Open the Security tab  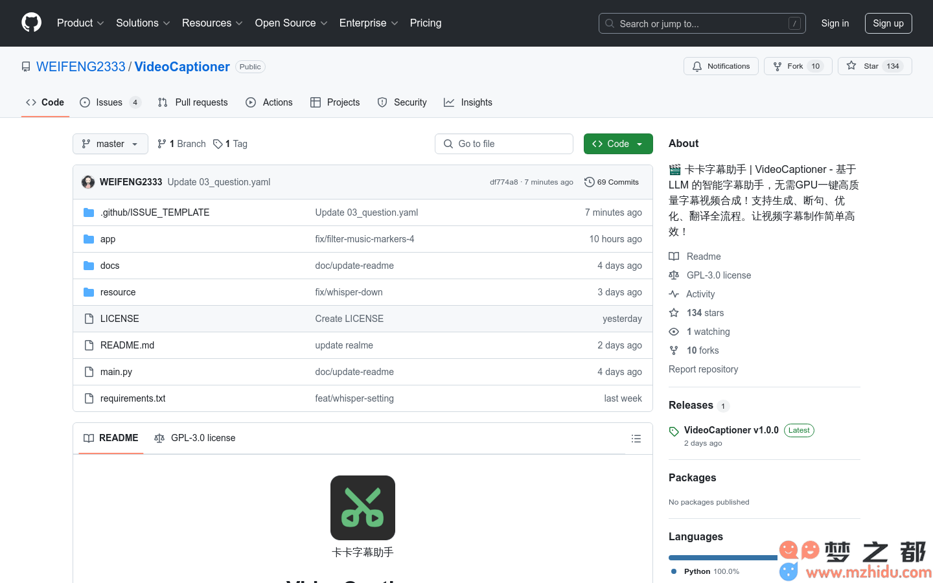point(402,102)
